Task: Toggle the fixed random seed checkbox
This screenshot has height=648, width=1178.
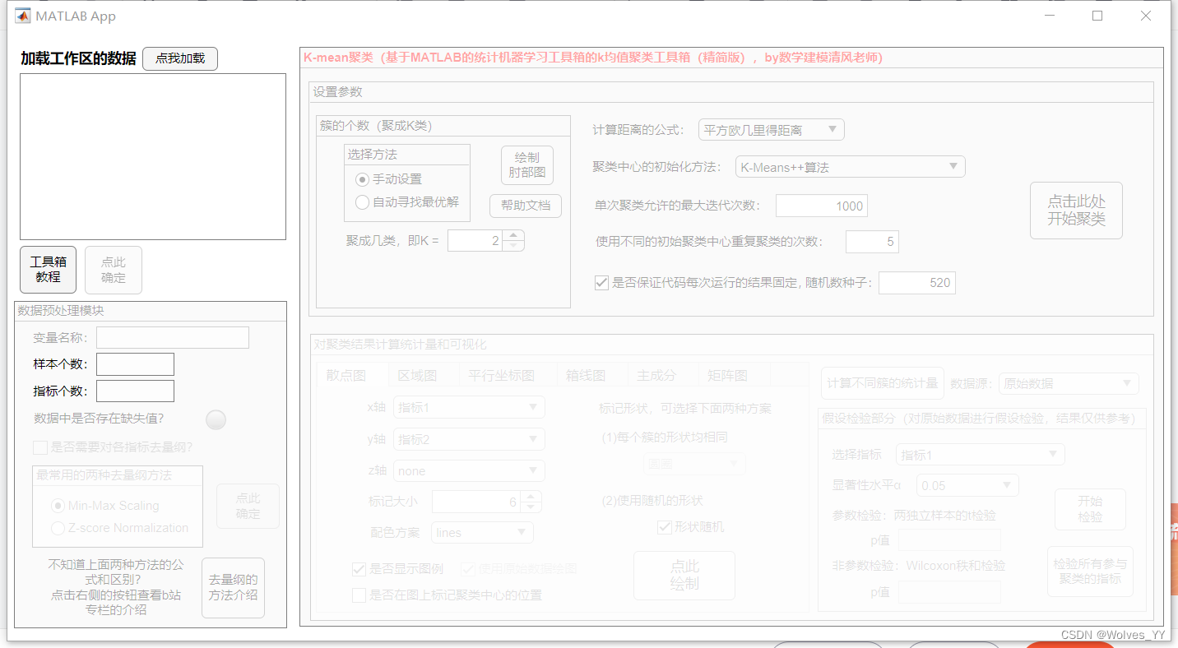Action: pos(601,283)
